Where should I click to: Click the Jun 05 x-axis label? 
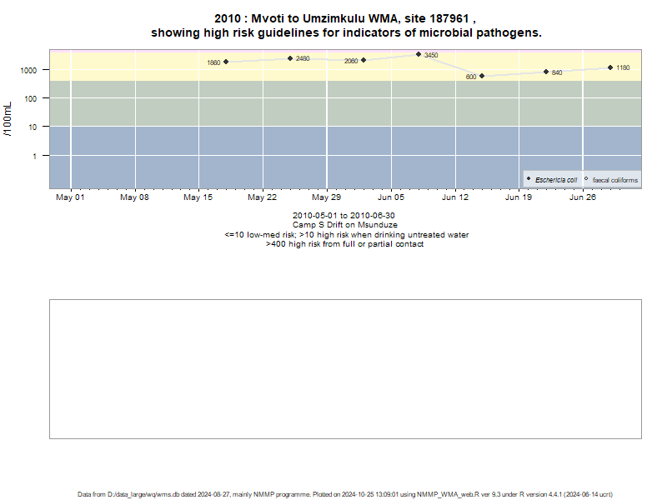(x=391, y=197)
